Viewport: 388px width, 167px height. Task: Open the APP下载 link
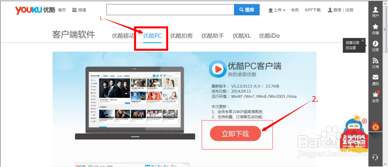(x=312, y=10)
